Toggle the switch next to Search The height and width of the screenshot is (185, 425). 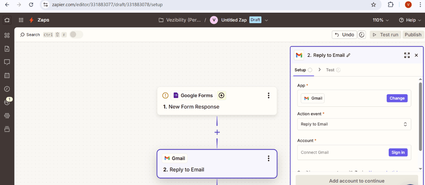click(76, 35)
